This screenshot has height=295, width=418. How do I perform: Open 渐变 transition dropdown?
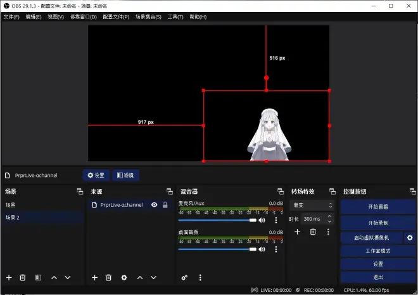pyautogui.click(x=312, y=205)
